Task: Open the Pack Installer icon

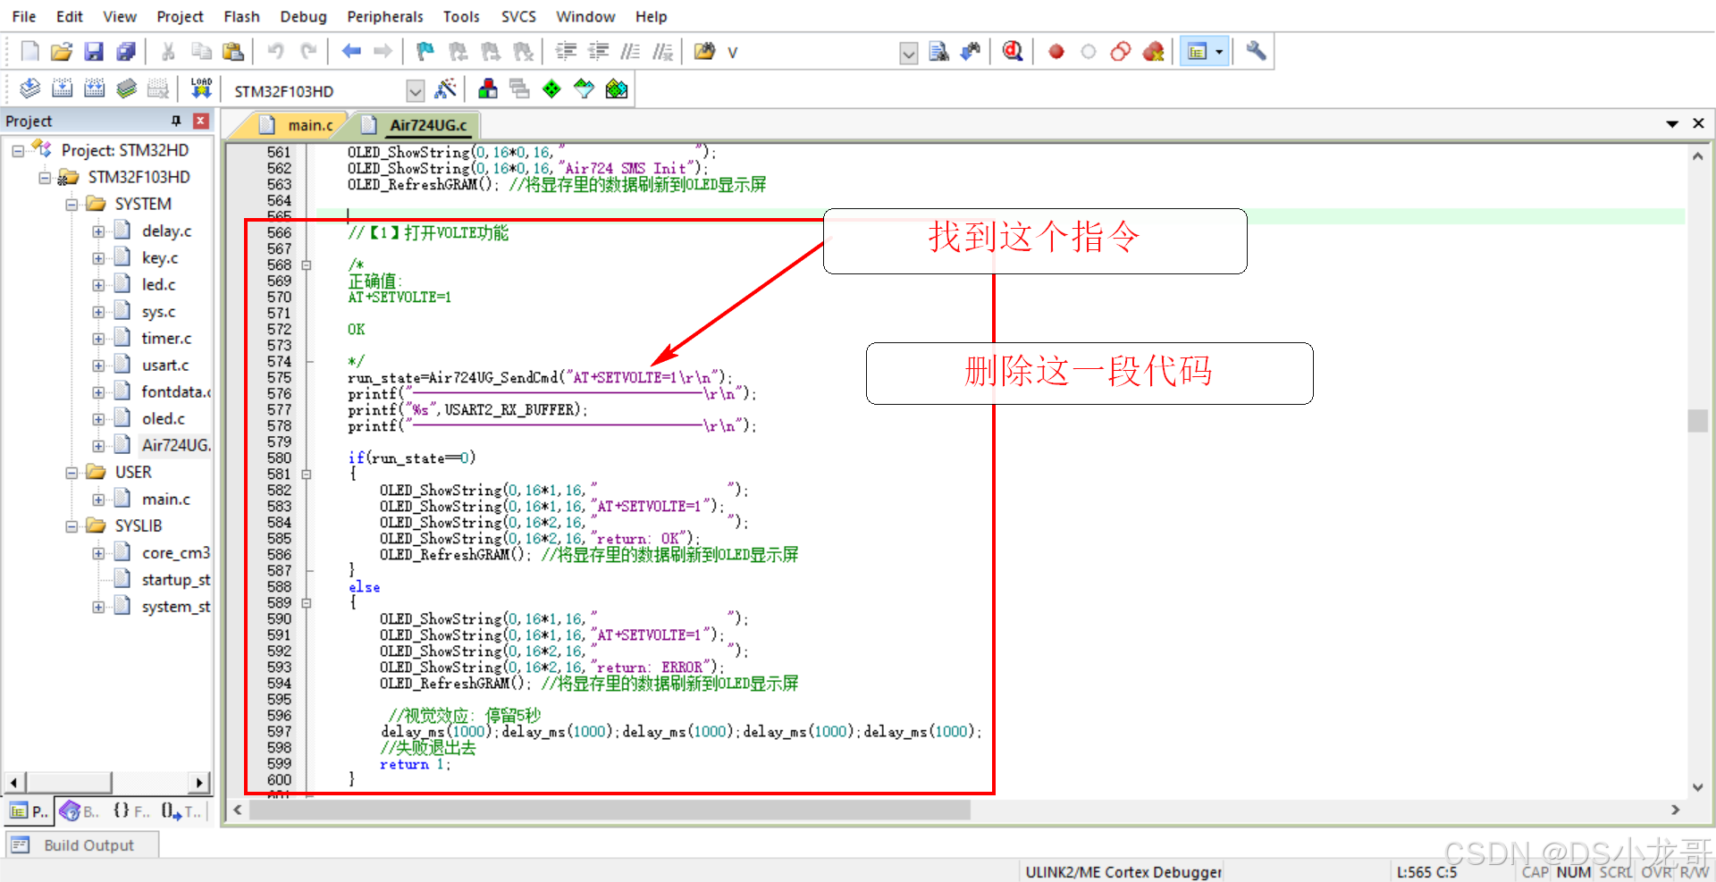Action: tap(616, 88)
